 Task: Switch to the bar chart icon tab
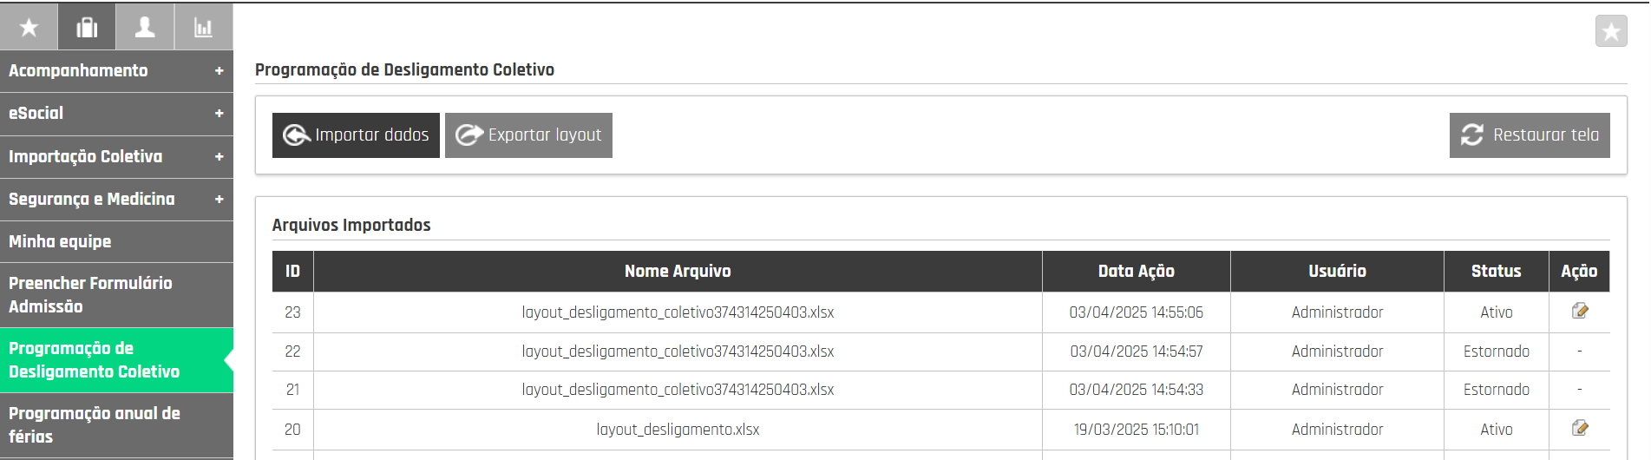coord(204,27)
